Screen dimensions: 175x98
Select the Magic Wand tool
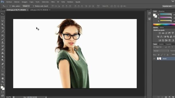2,25
